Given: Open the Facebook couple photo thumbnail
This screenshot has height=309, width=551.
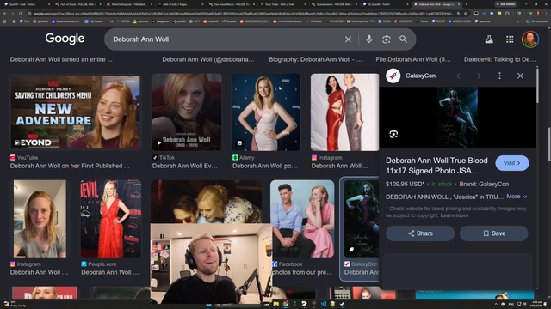Looking at the screenshot, I should 302,219.
